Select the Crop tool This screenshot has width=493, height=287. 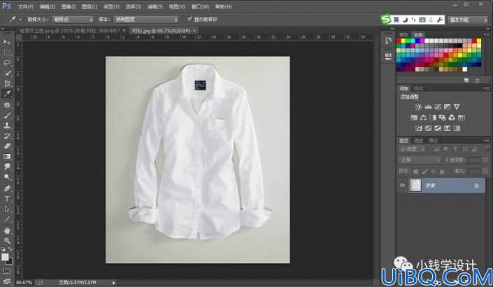[x=7, y=83]
